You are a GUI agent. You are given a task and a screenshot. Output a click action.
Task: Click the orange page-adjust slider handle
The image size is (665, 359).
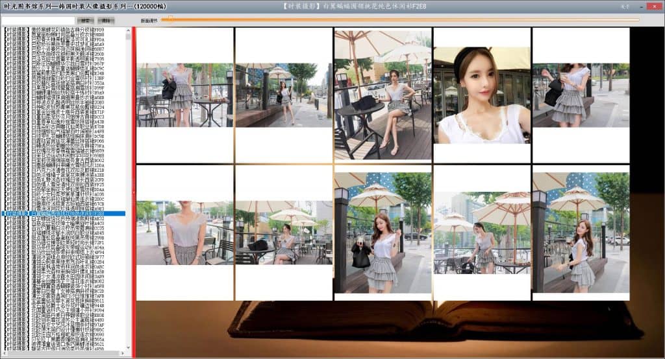[x=170, y=19]
